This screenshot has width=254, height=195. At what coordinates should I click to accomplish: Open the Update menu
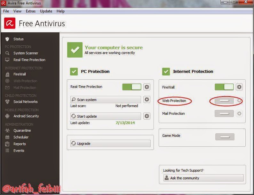click(46, 11)
